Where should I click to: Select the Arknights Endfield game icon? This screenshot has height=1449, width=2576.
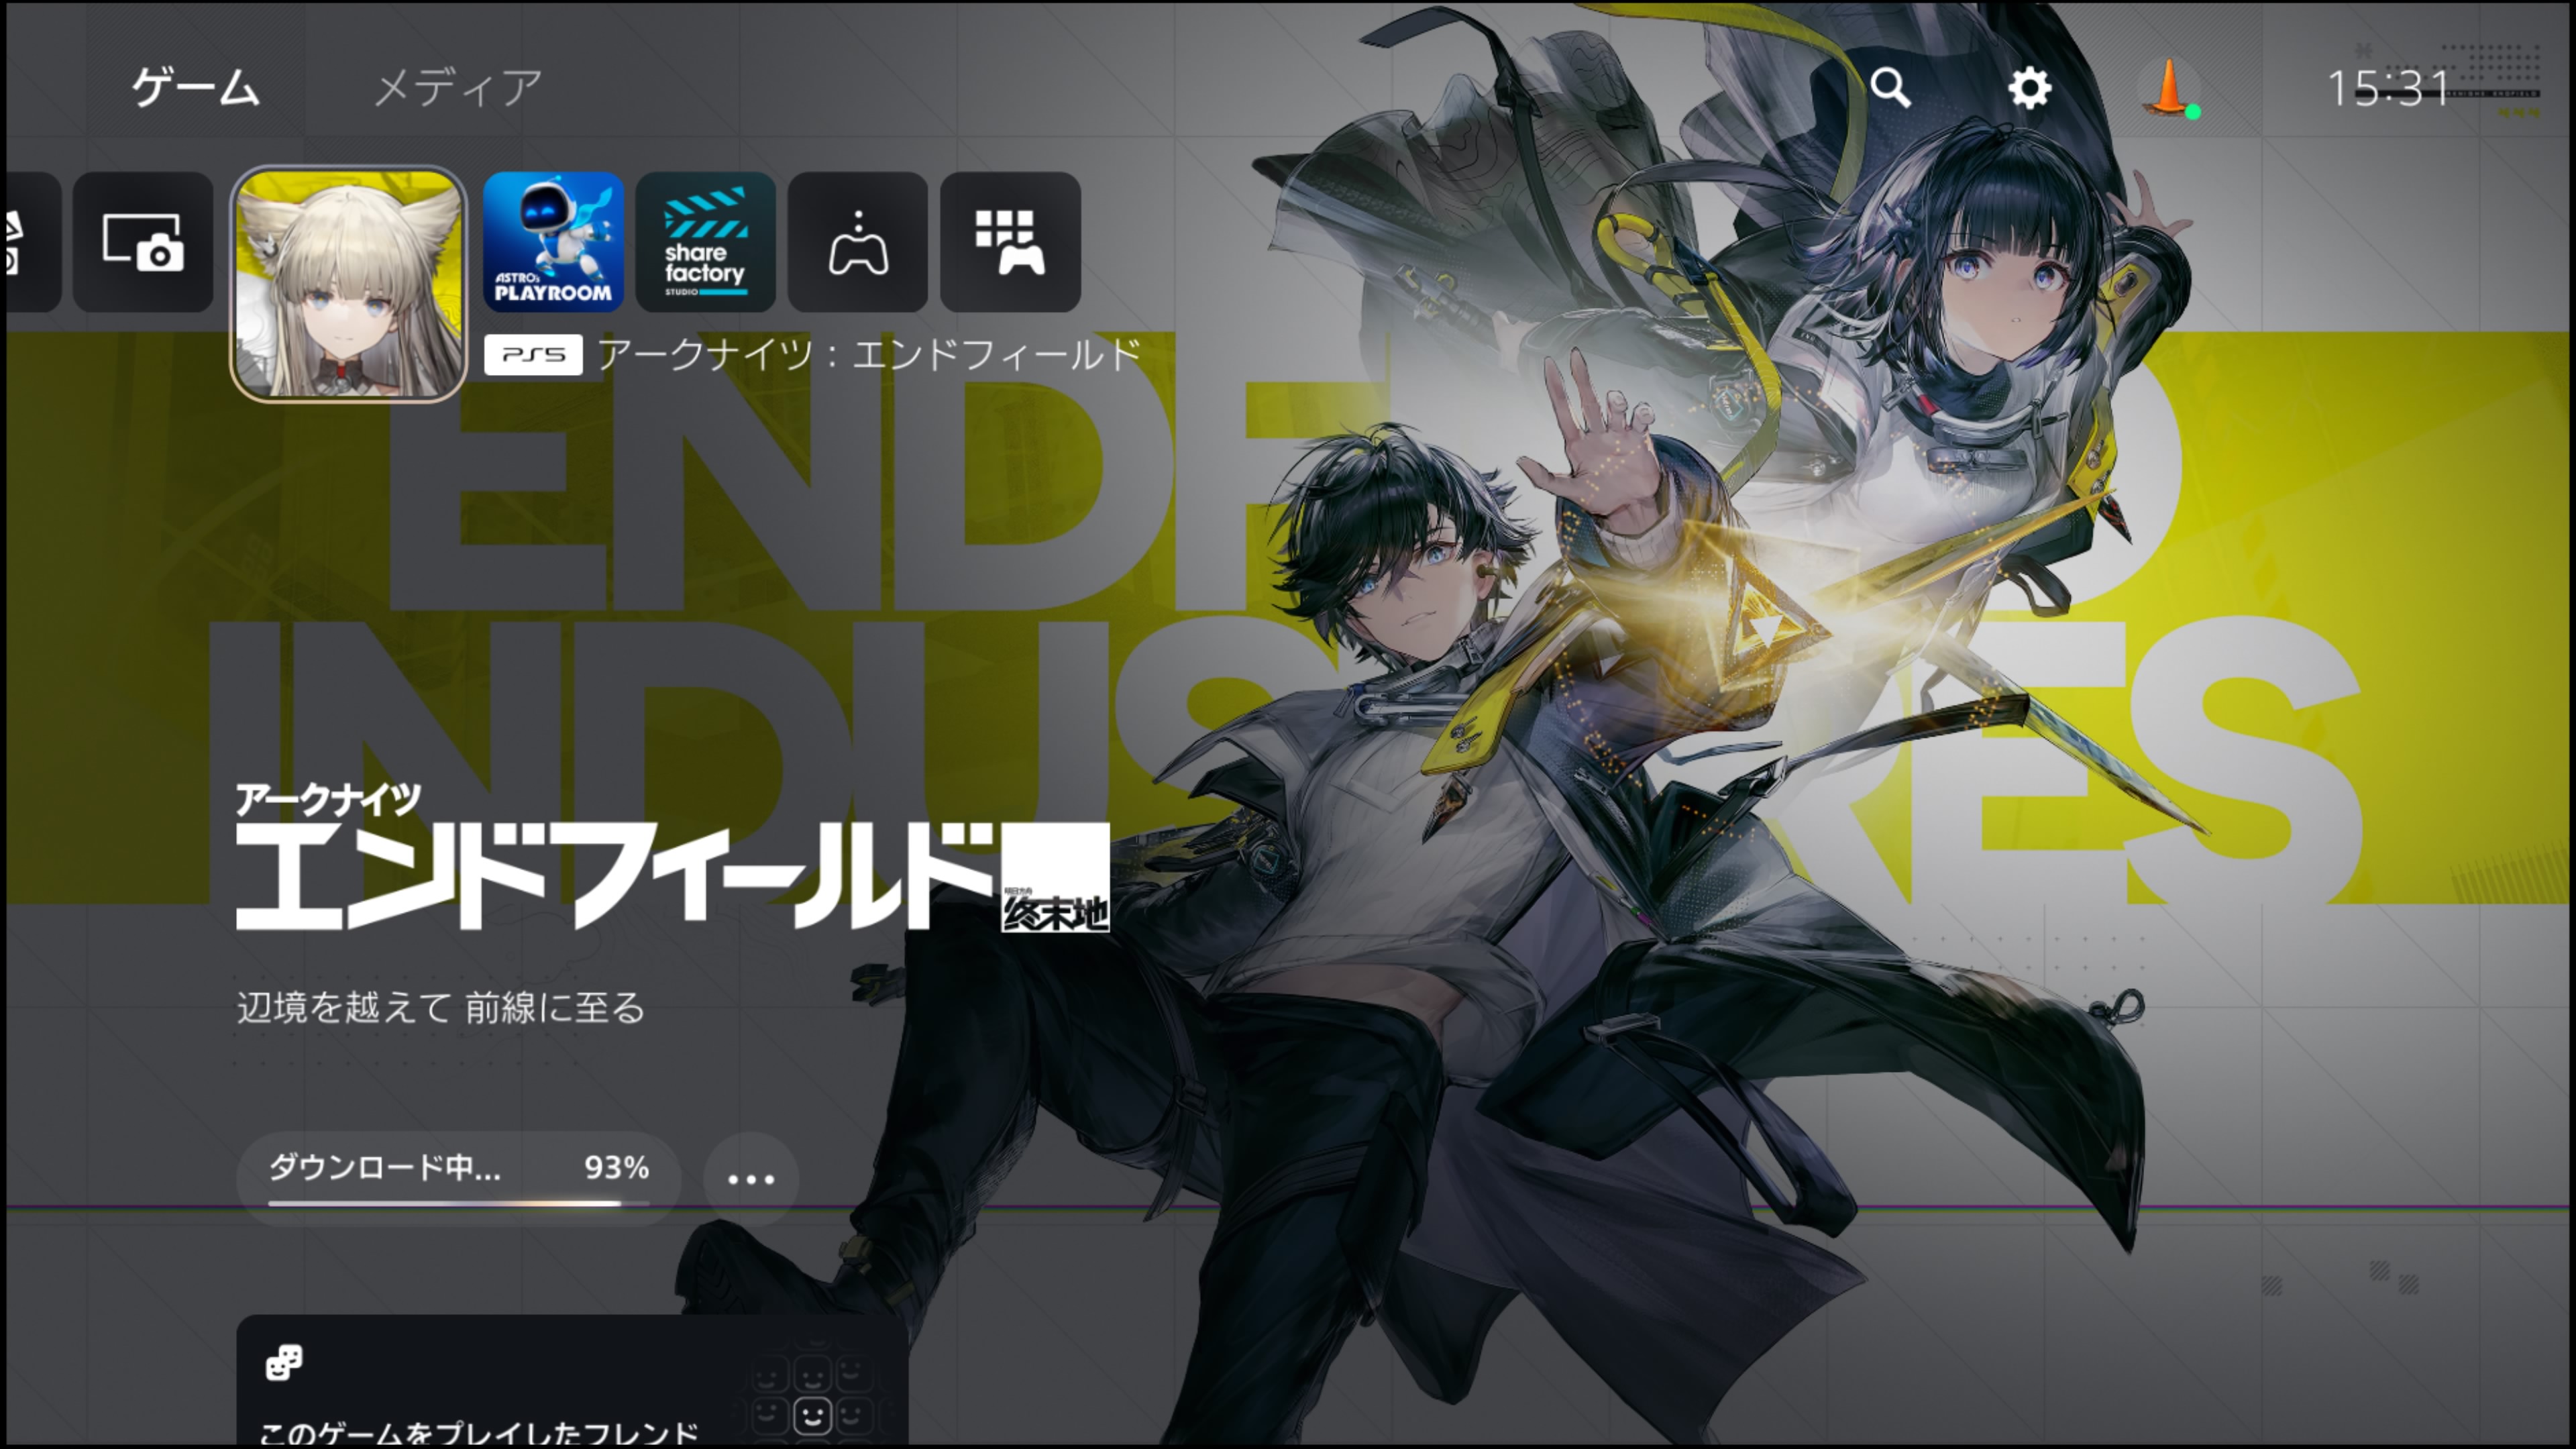348,284
